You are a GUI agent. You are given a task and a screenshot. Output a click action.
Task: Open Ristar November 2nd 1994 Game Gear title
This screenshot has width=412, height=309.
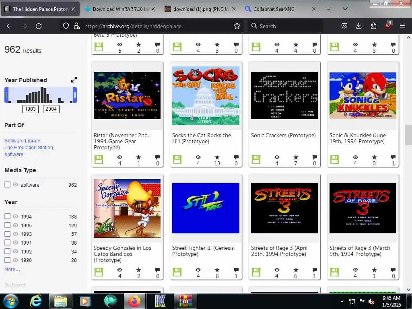(x=122, y=141)
